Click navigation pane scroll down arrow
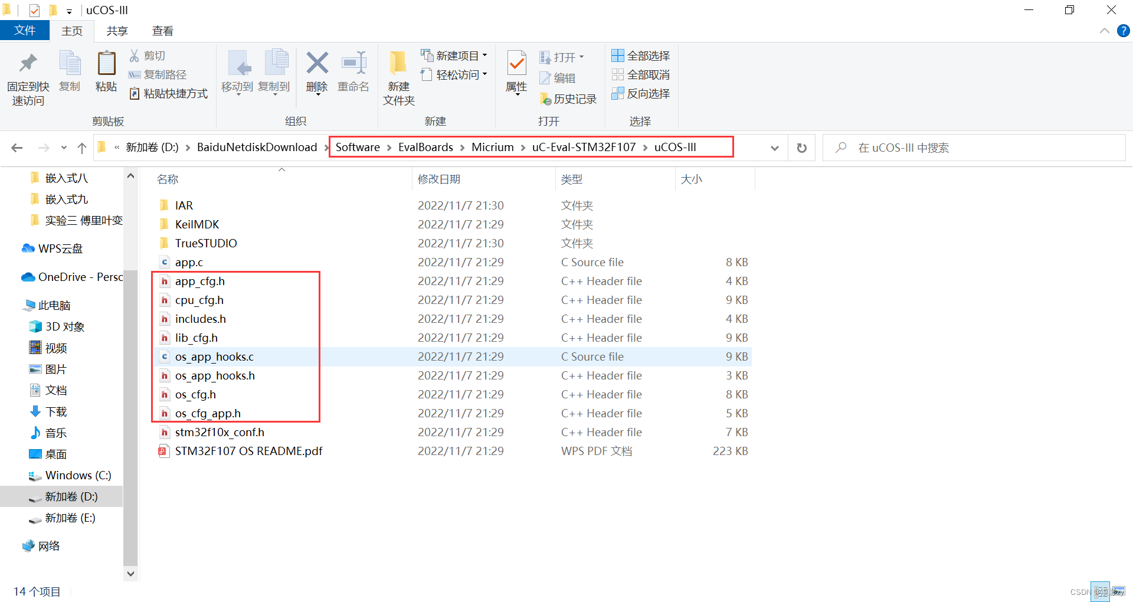Image resolution: width=1133 pixels, height=602 pixels. pos(130,574)
